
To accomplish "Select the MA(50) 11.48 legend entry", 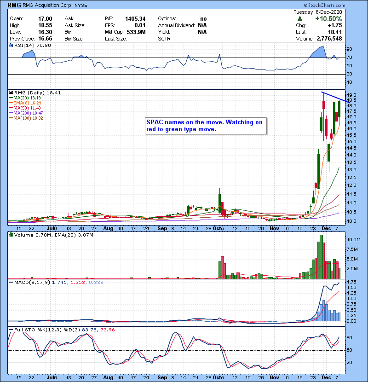I will point(25,108).
